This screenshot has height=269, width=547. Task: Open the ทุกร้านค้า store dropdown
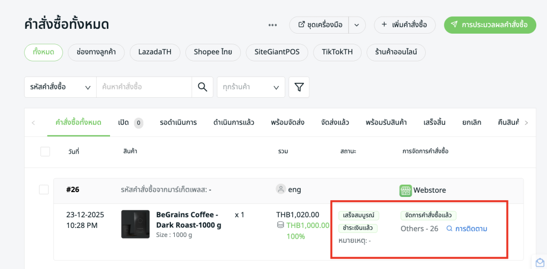(x=251, y=87)
